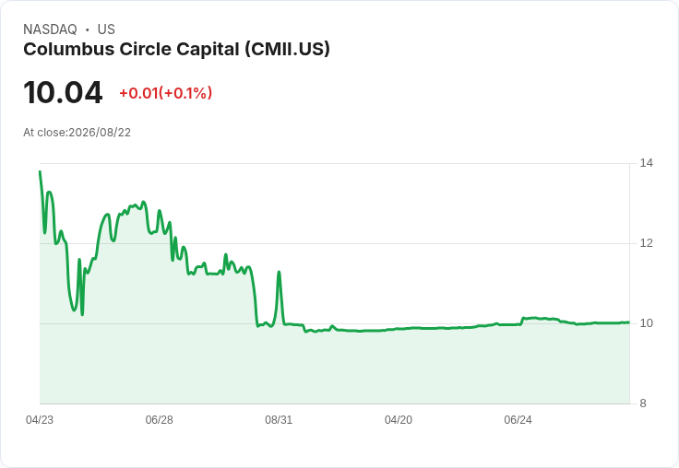679x468 pixels.
Task: Click the chart line's final point at right edge
Action: (629, 322)
